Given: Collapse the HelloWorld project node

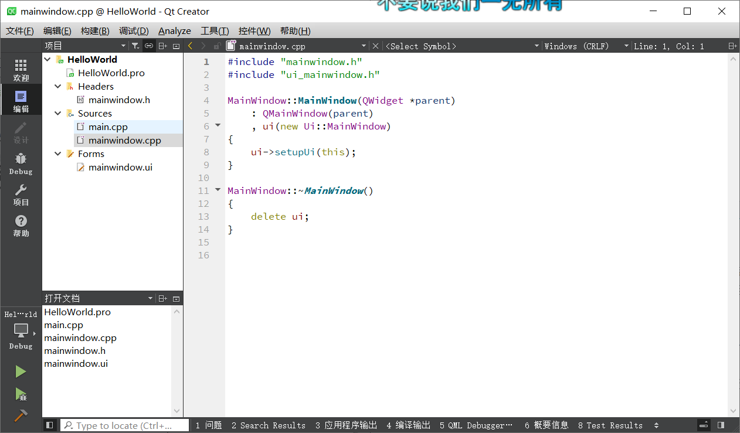Looking at the screenshot, I should [x=47, y=59].
